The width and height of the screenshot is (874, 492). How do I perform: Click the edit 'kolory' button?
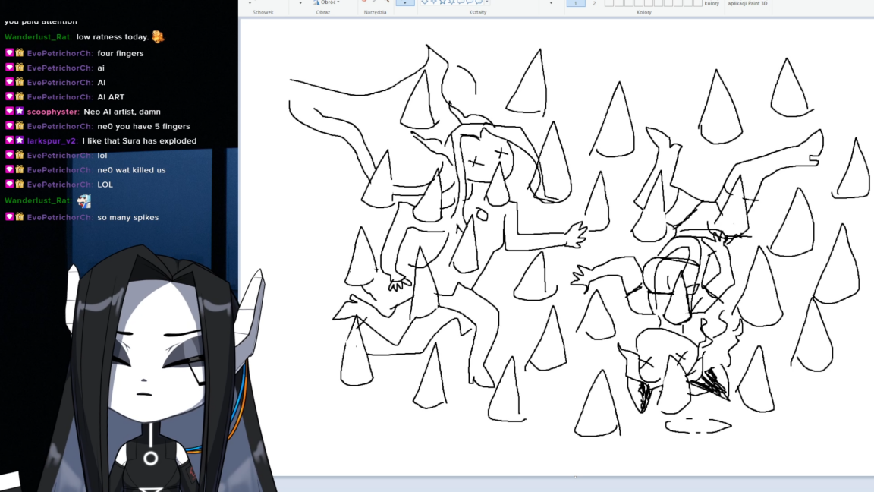(x=712, y=3)
